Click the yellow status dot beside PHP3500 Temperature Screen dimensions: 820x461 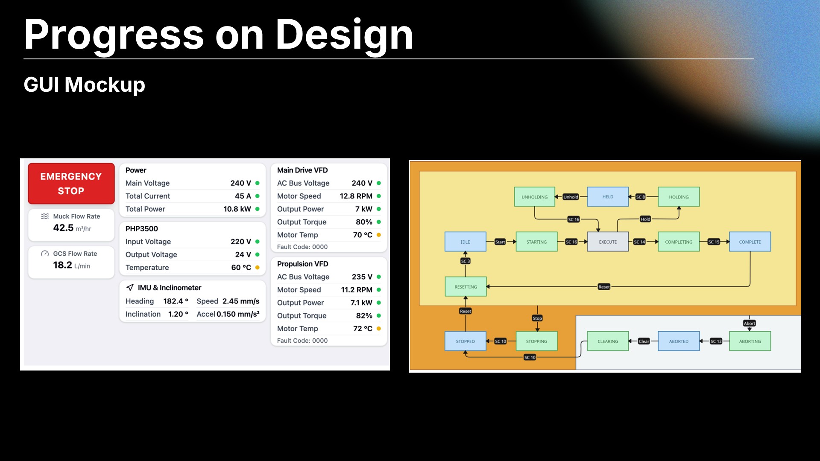coord(258,268)
